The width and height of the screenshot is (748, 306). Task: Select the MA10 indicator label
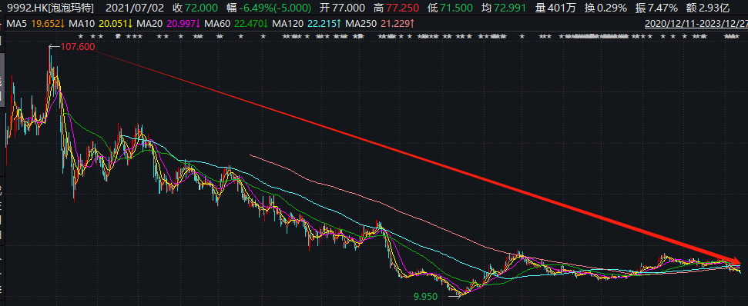82,23
